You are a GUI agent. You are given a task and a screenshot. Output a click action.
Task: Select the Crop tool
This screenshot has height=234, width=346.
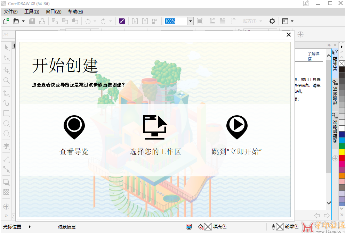[x=6, y=70]
